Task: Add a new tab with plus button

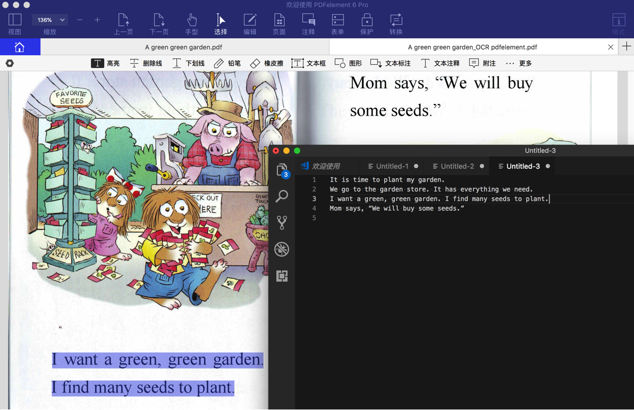Action: pos(627,46)
